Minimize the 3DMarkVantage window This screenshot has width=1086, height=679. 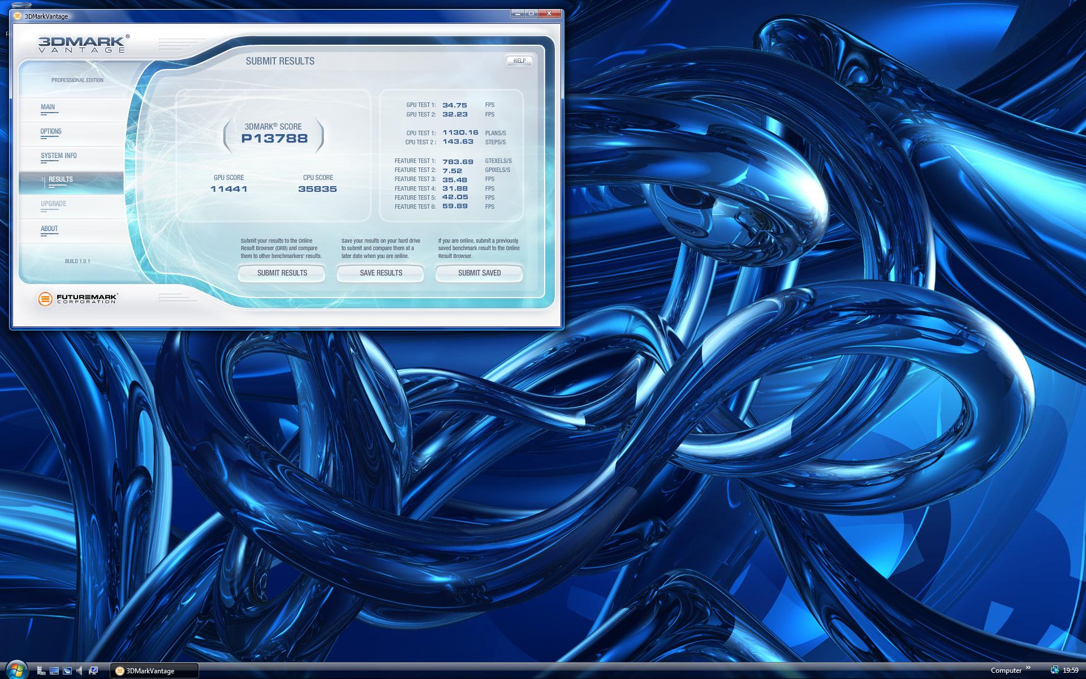(518, 14)
